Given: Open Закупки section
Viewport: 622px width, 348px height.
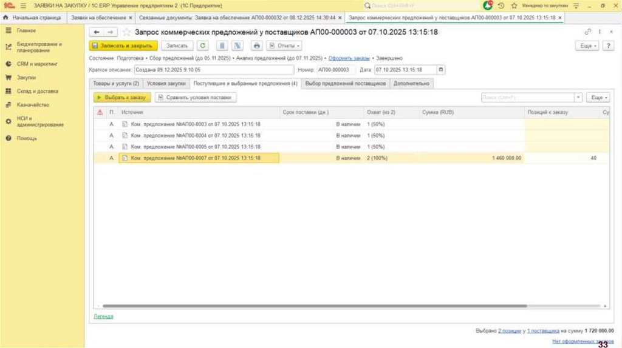Looking at the screenshot, I should click(x=26, y=78).
